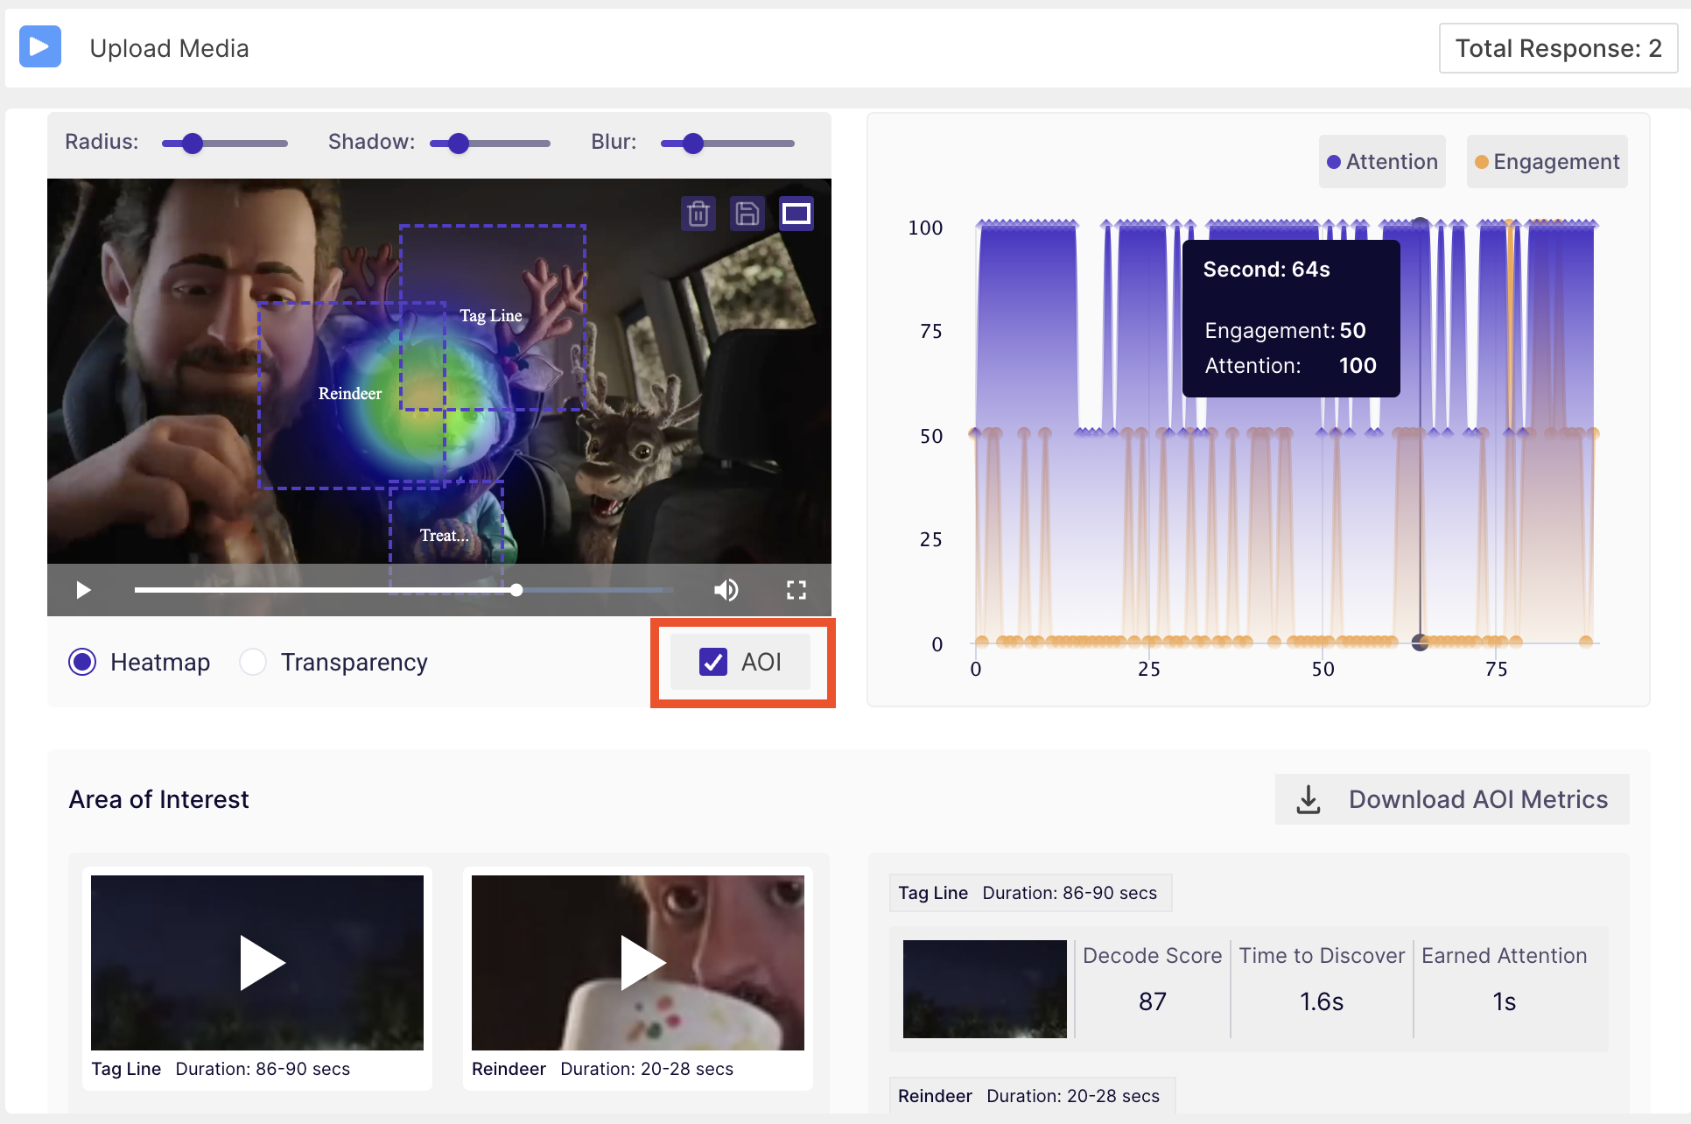
Task: Select the Heatmap radio button
Action: (83, 662)
